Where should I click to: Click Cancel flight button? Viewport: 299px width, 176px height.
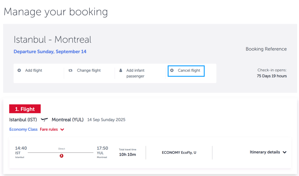[186, 71]
